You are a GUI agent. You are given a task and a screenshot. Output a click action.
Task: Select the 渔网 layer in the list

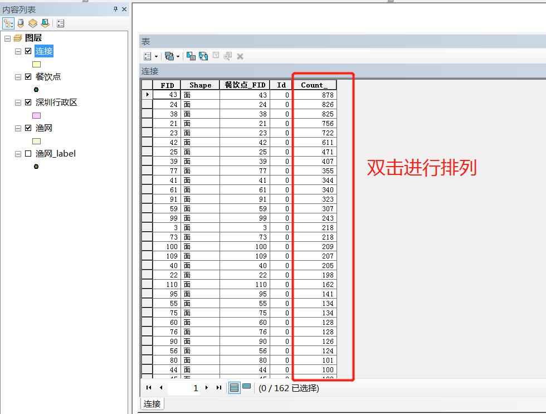click(x=44, y=128)
